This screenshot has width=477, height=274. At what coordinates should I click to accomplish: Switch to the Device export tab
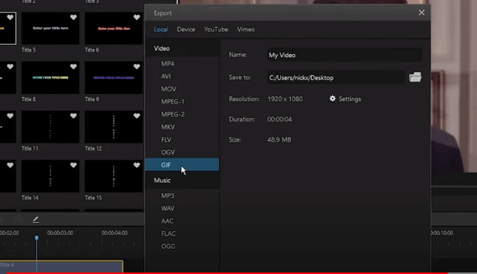186,29
